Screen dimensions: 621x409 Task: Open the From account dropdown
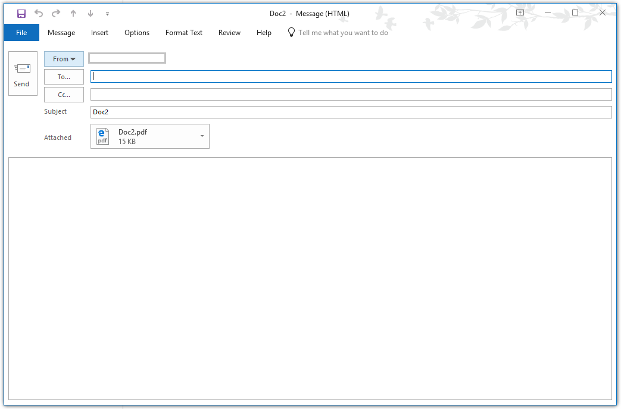[64, 59]
